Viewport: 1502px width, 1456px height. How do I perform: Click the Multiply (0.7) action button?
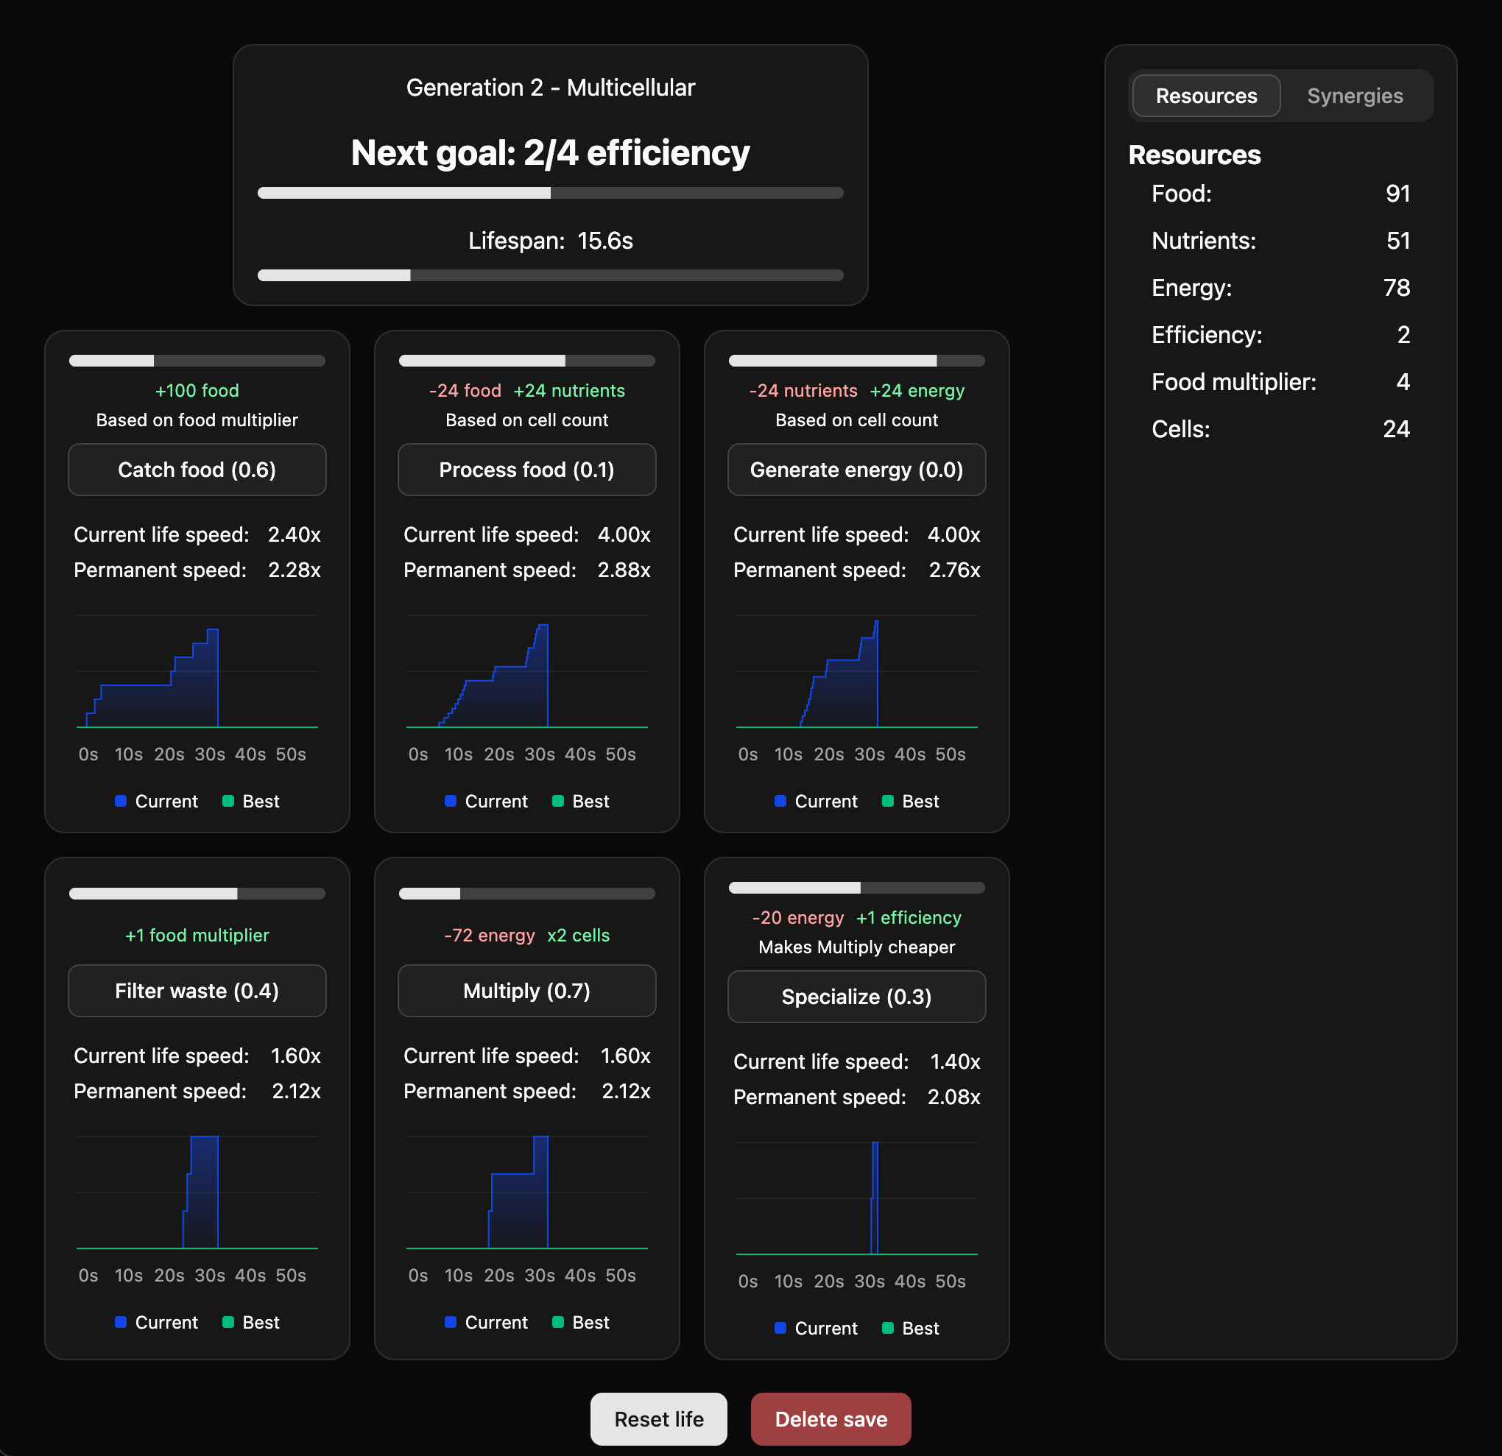click(x=526, y=990)
